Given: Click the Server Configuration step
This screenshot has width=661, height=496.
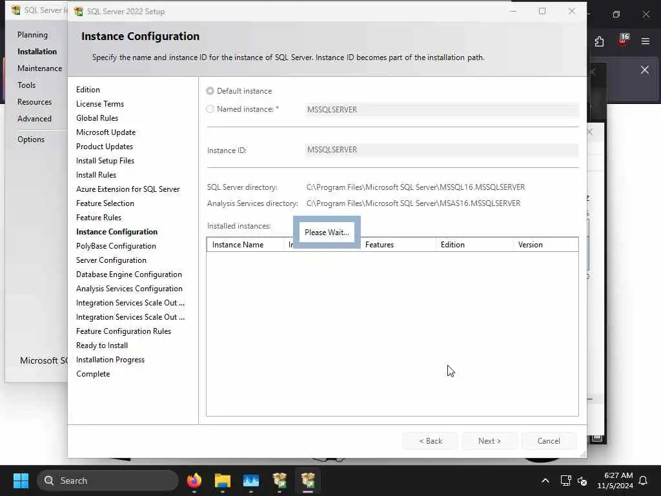Looking at the screenshot, I should pyautogui.click(x=111, y=260).
